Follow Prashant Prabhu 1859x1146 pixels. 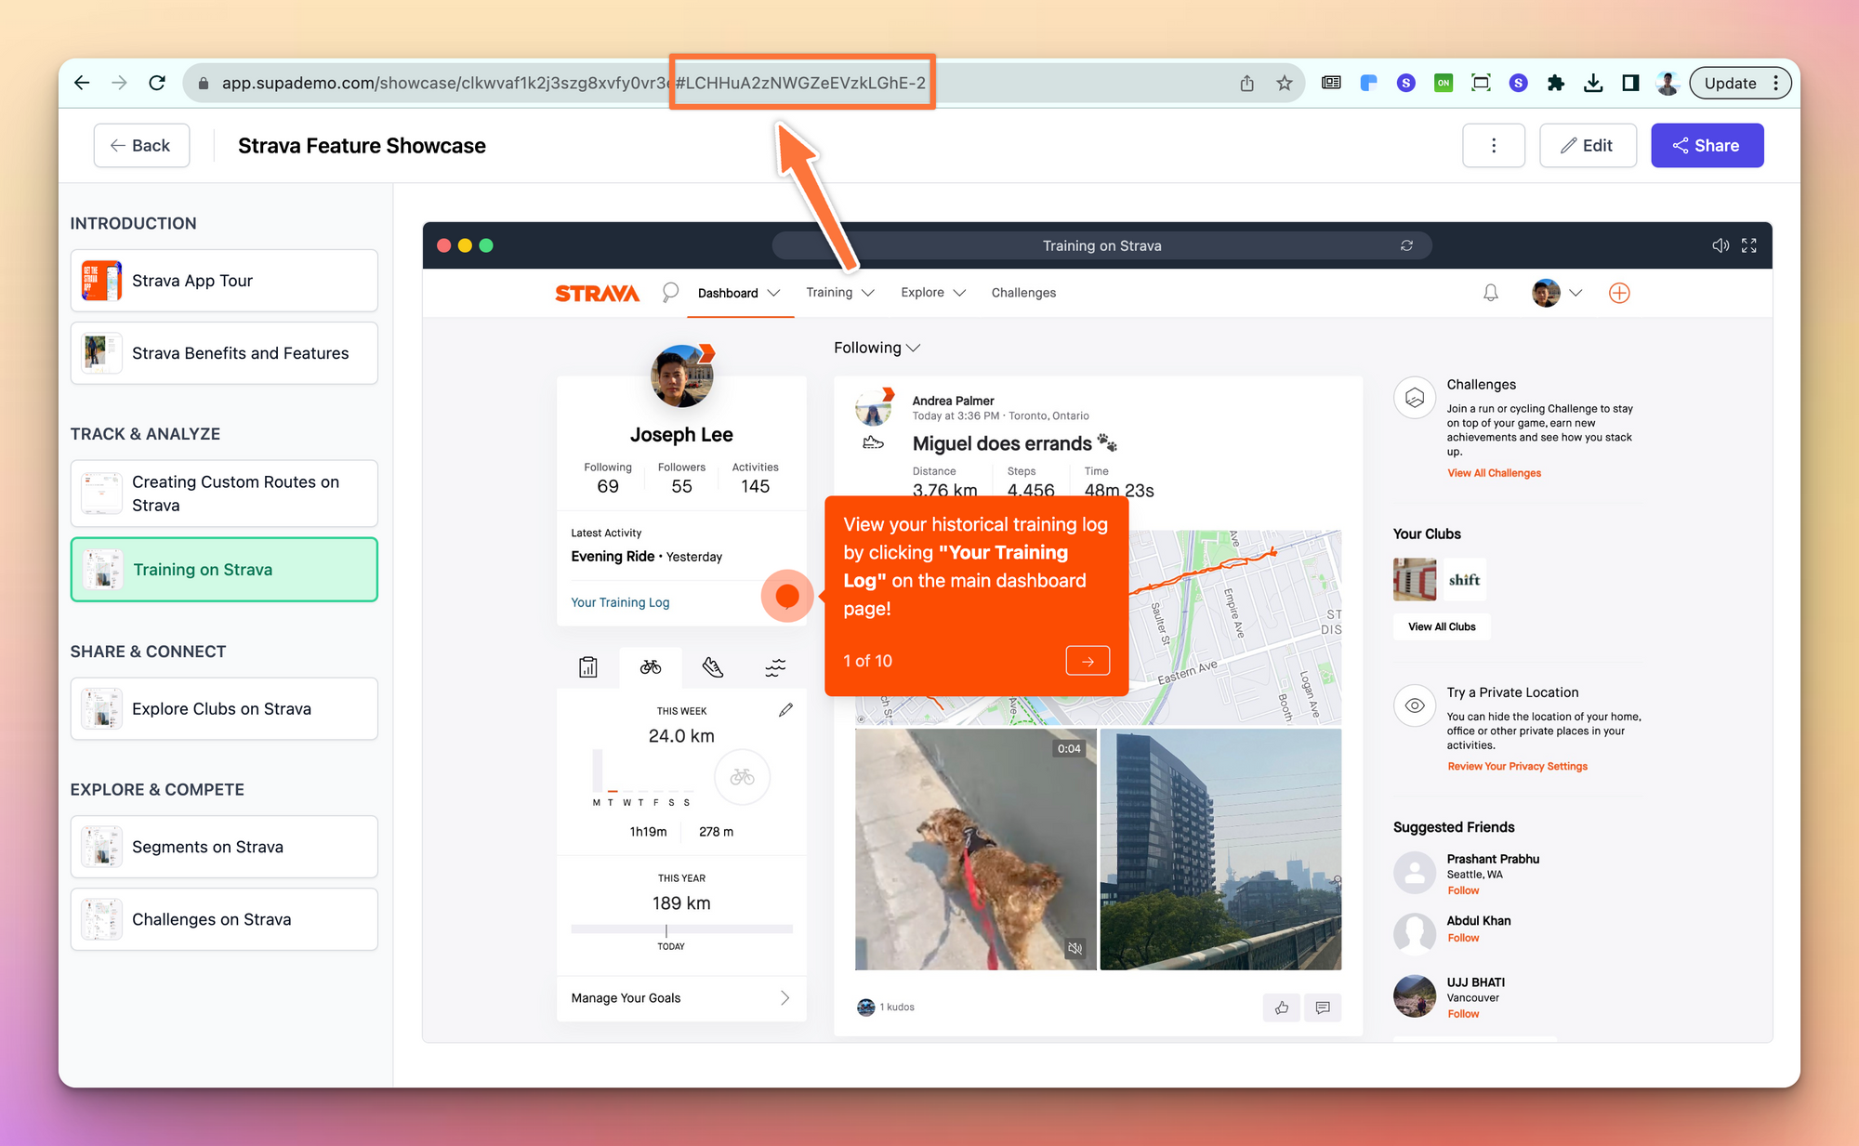tap(1463, 890)
